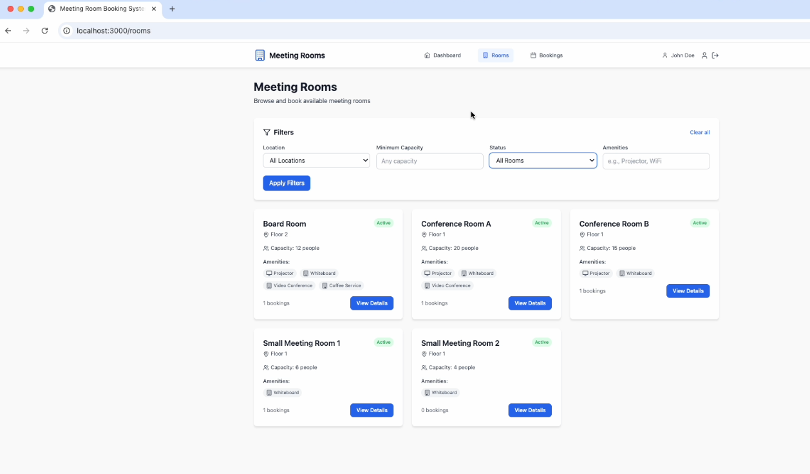The image size is (810, 474).
Task: Open a new browser tab with plus button
Action: point(172,9)
